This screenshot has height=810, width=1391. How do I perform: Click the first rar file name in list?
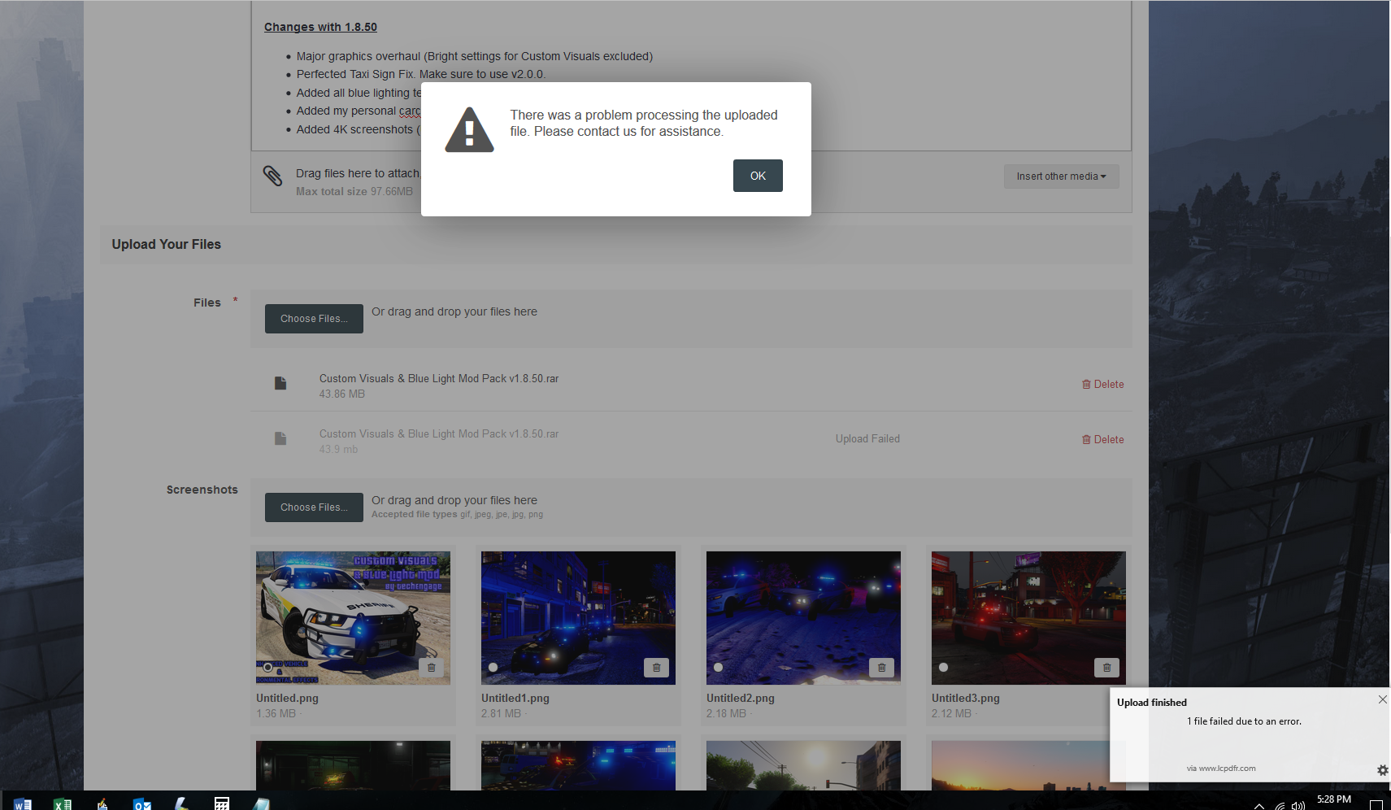coord(439,379)
